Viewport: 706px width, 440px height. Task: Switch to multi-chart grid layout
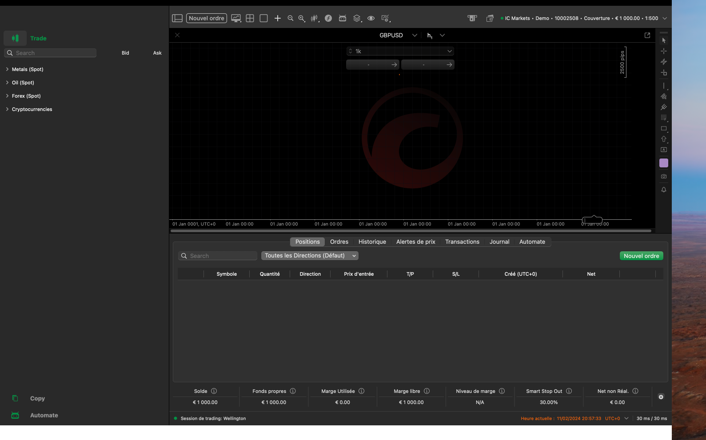(x=250, y=18)
